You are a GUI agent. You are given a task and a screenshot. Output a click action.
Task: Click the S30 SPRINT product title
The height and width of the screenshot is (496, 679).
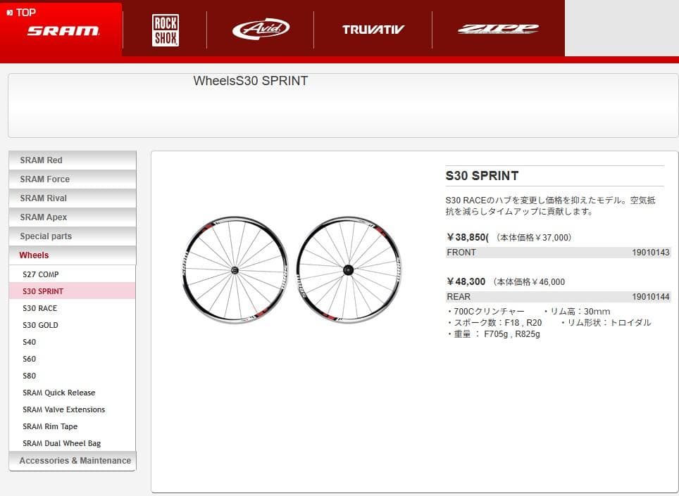tap(482, 176)
